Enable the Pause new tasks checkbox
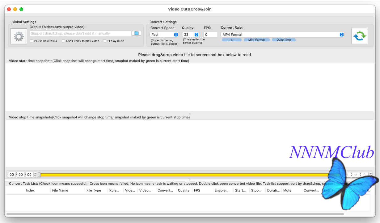 click(32, 41)
